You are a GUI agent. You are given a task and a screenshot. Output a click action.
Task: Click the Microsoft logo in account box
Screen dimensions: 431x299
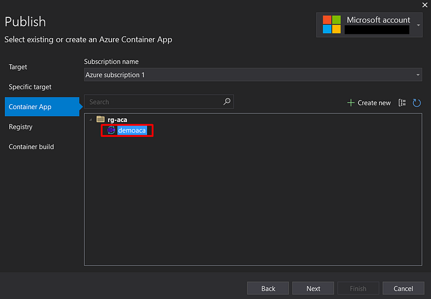click(x=331, y=25)
